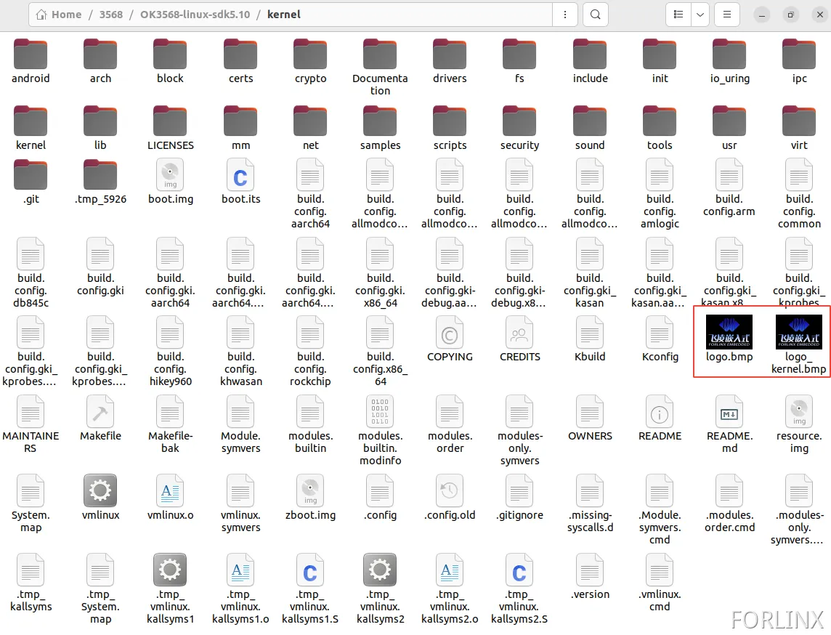Select the CREDITS file icon
831x635 pixels.
[x=519, y=333]
